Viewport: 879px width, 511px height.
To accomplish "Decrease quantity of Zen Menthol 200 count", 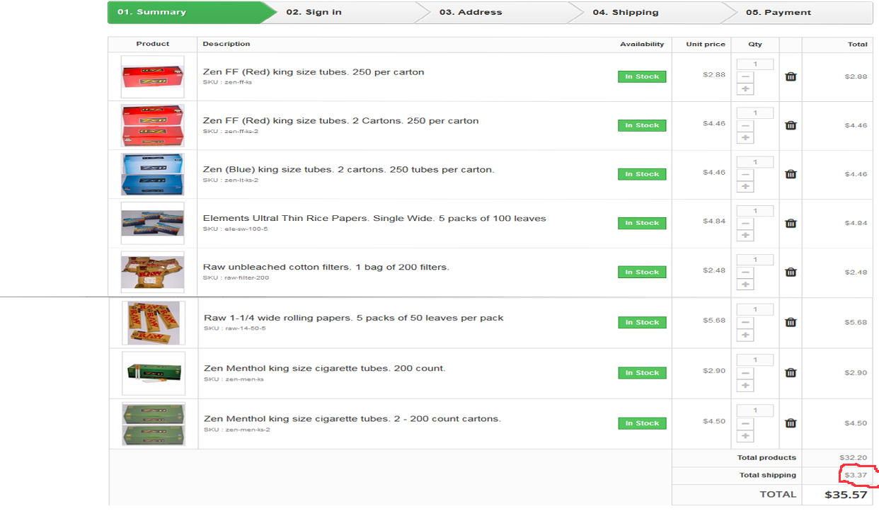I will 745,374.
